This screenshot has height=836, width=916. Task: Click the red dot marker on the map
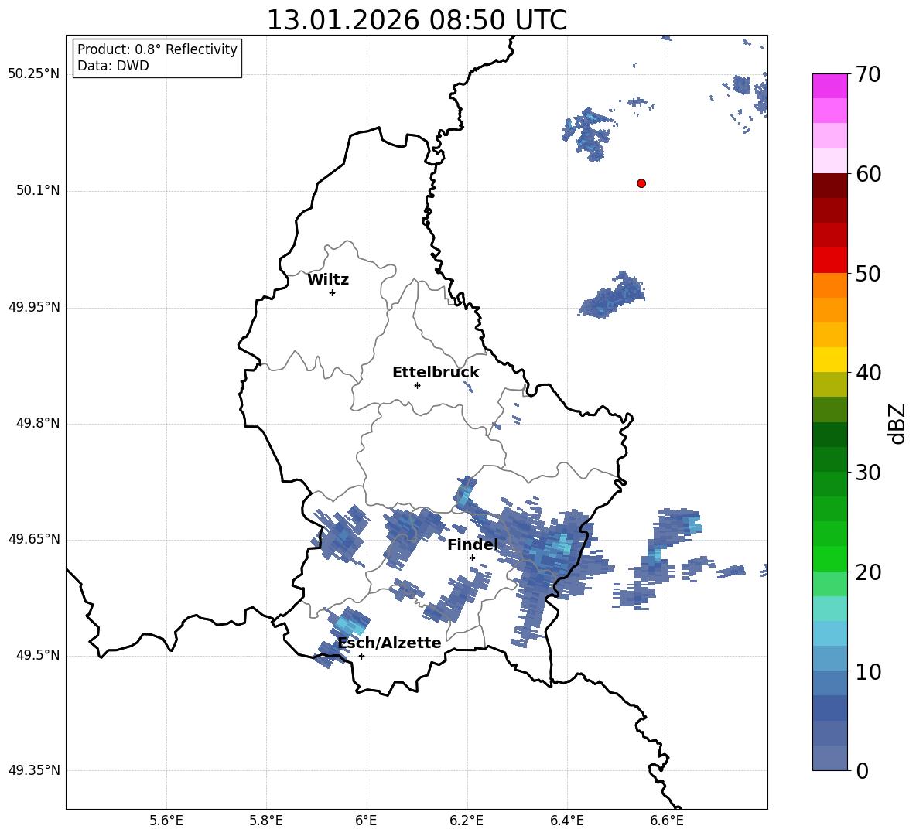point(641,183)
